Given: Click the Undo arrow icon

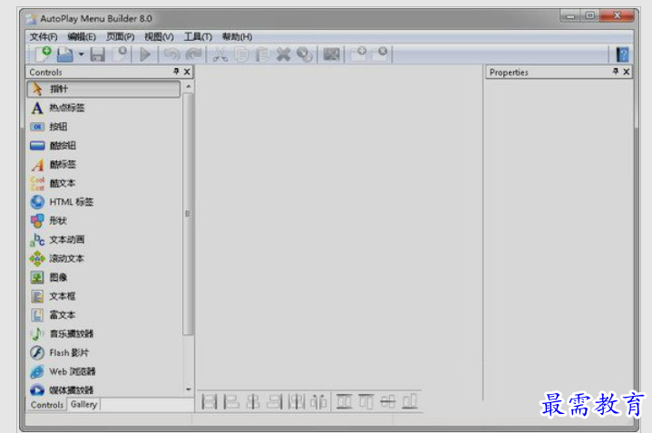Looking at the screenshot, I should pyautogui.click(x=171, y=54).
